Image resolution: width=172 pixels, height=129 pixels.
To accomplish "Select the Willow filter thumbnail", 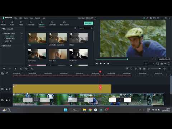I will (x=78, y=38).
